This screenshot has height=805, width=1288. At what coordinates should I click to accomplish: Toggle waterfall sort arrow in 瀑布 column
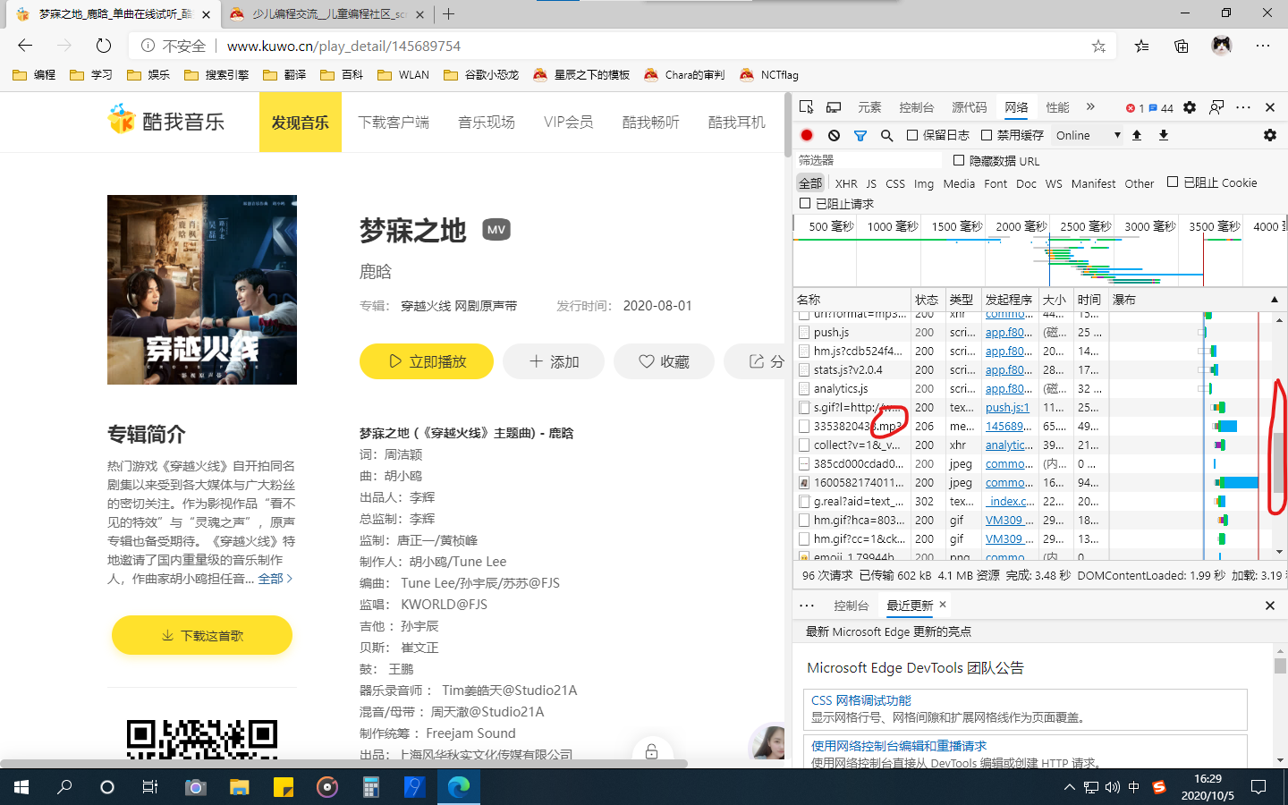click(x=1275, y=300)
